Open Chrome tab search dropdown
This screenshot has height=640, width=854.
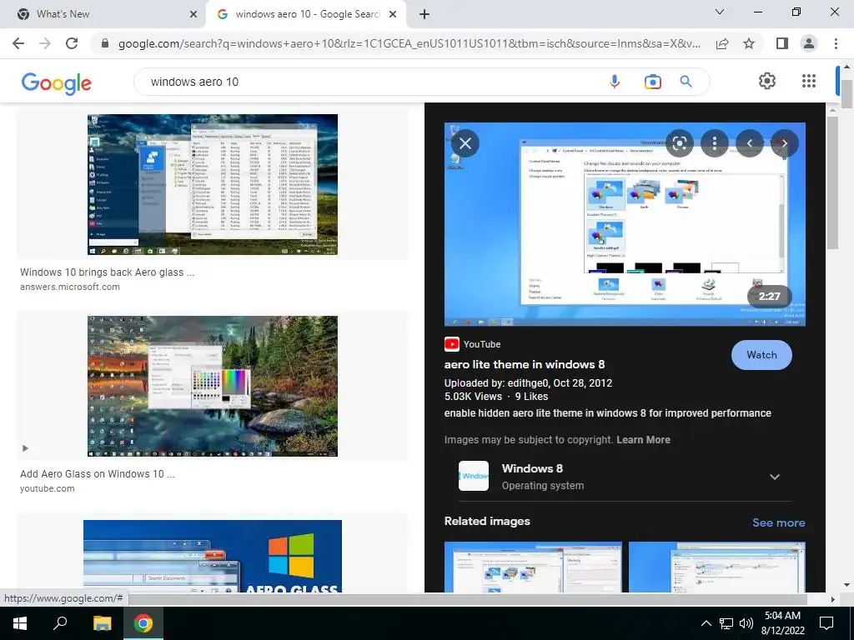[720, 12]
